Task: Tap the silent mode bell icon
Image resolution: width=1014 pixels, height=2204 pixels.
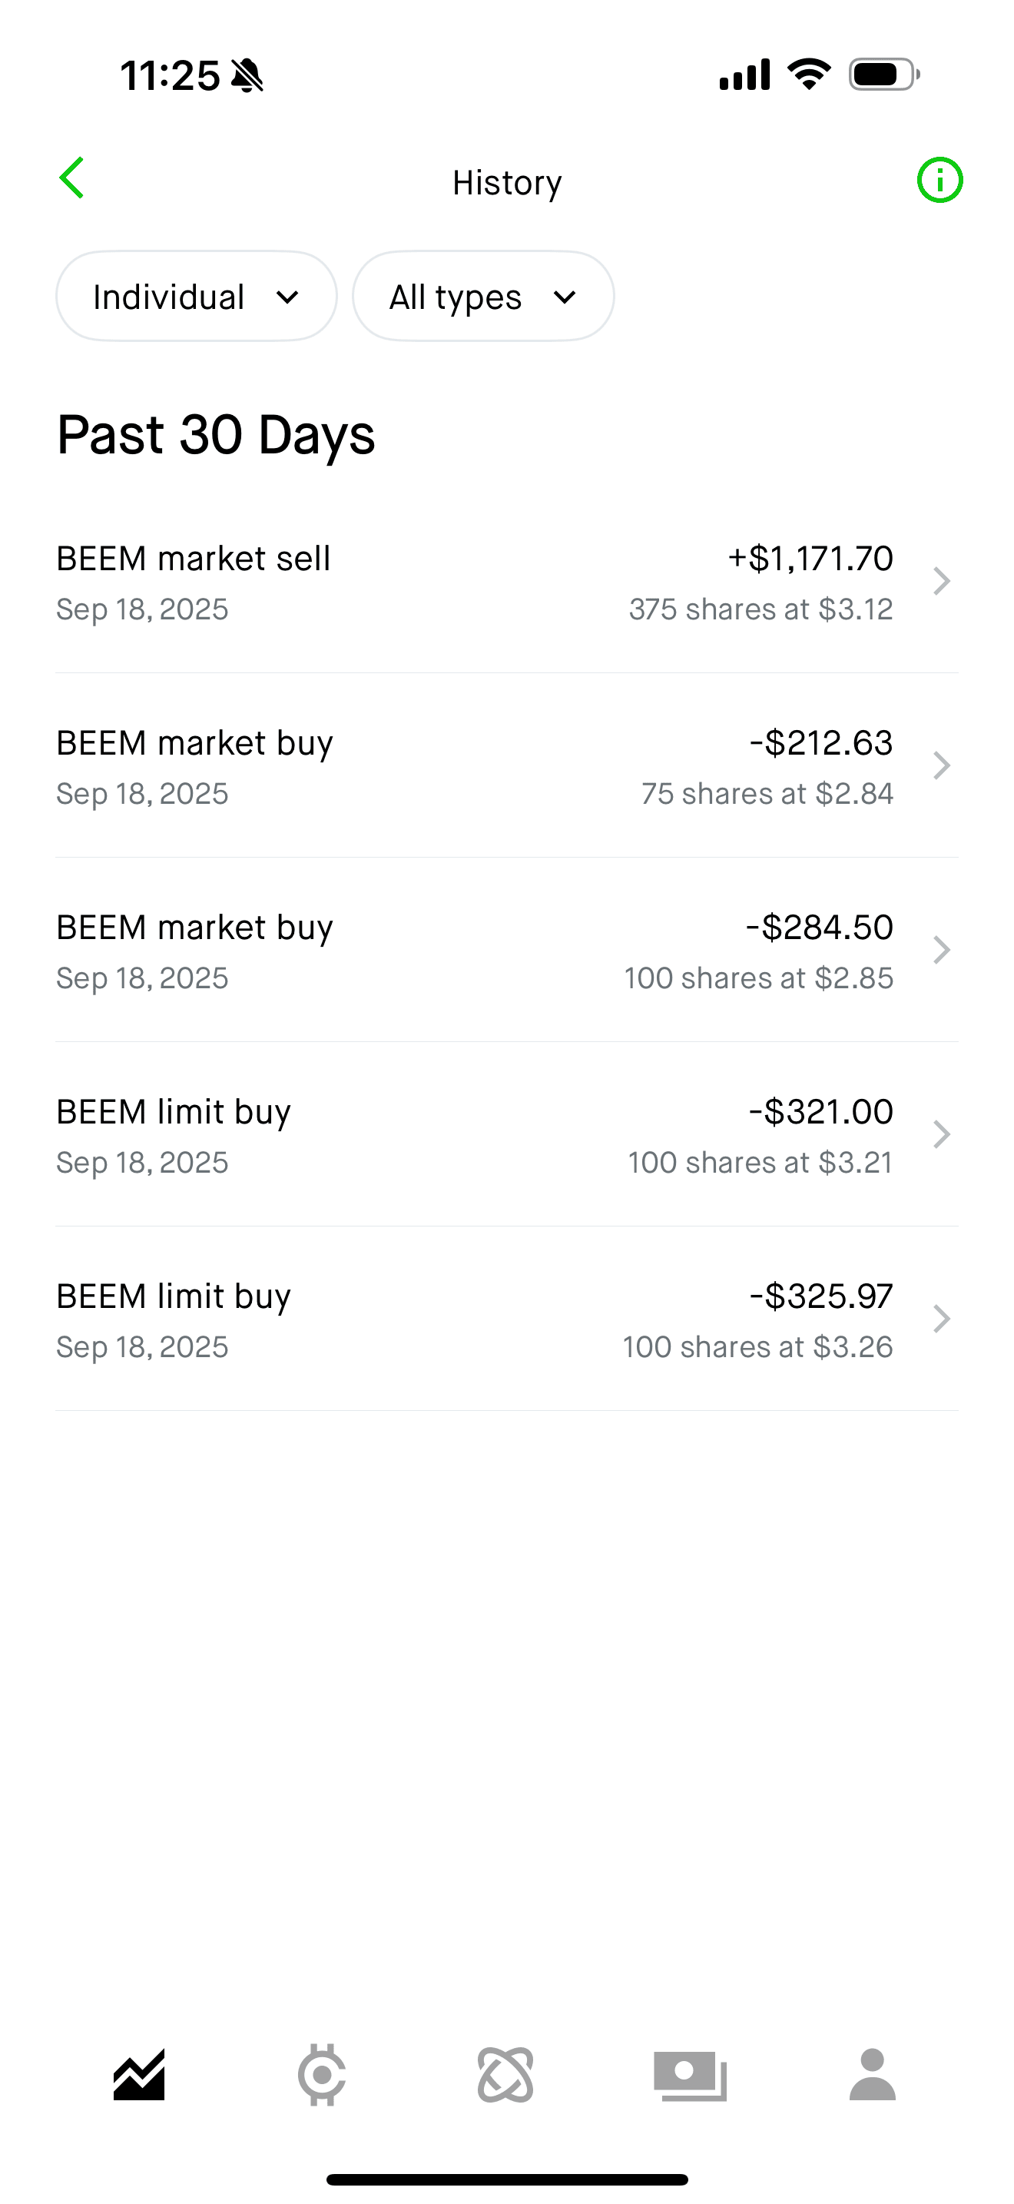Action: pos(247,75)
